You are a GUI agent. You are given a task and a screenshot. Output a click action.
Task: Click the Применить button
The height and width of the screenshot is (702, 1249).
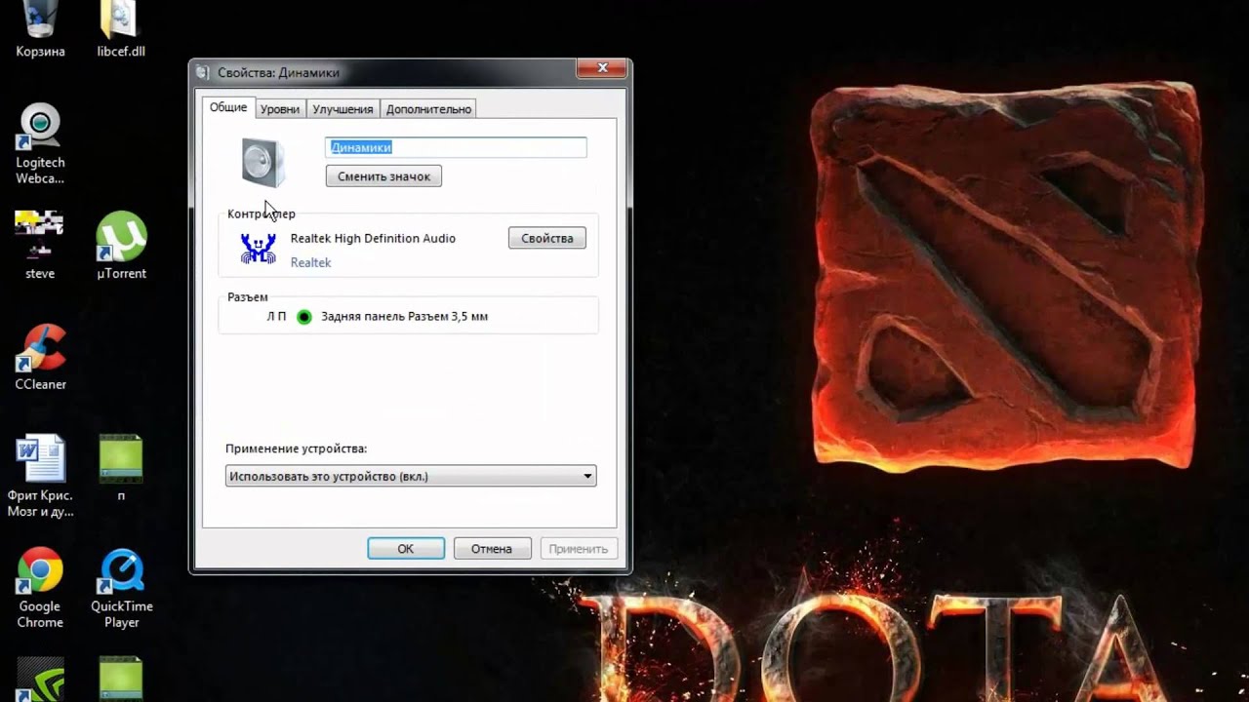click(579, 549)
